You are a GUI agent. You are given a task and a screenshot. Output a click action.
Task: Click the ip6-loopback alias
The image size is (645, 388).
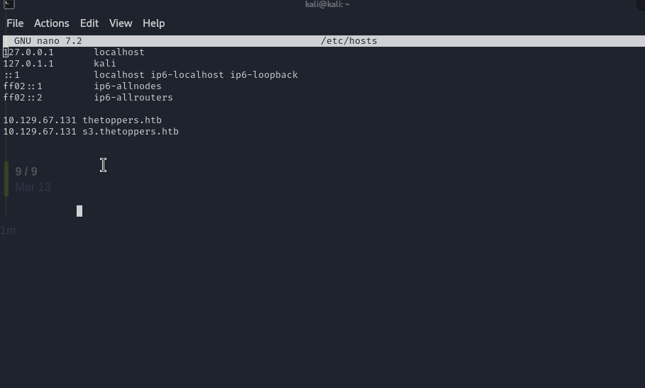coord(264,75)
